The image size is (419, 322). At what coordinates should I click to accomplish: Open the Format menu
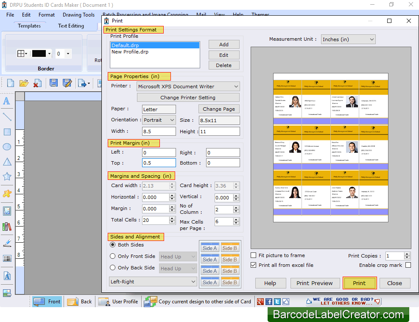(46, 14)
